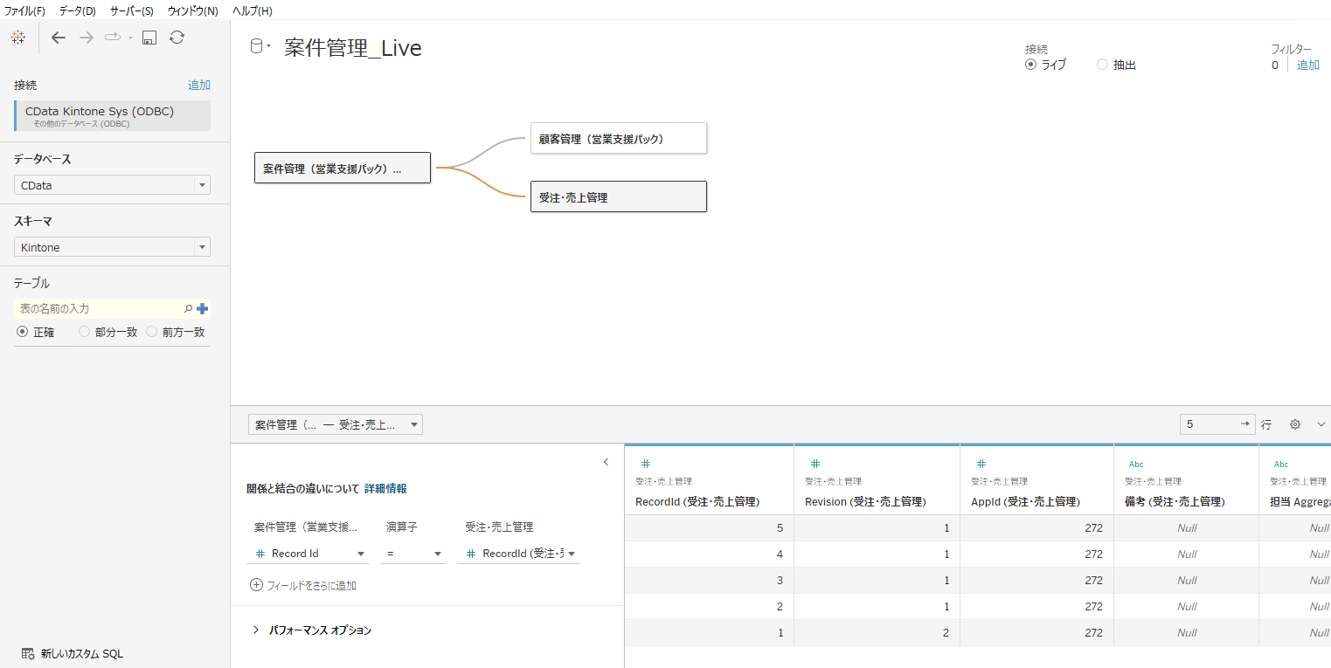Open the スキーマ dropdown showing Kintone
This screenshot has height=668, width=1331.
point(112,247)
